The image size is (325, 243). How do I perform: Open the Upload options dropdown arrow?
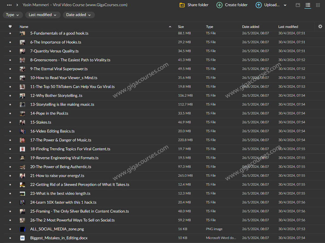coord(285,5)
